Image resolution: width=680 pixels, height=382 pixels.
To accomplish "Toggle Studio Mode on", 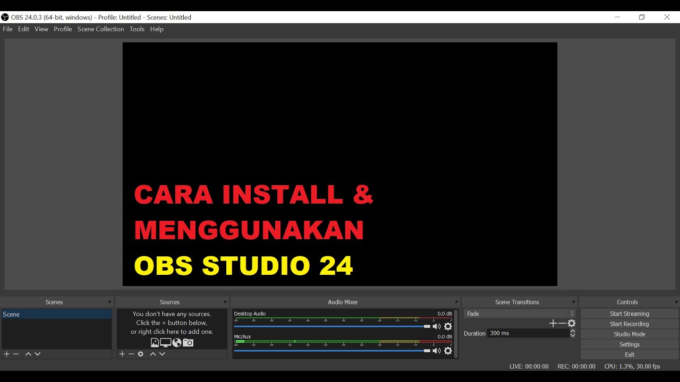I will pyautogui.click(x=630, y=334).
